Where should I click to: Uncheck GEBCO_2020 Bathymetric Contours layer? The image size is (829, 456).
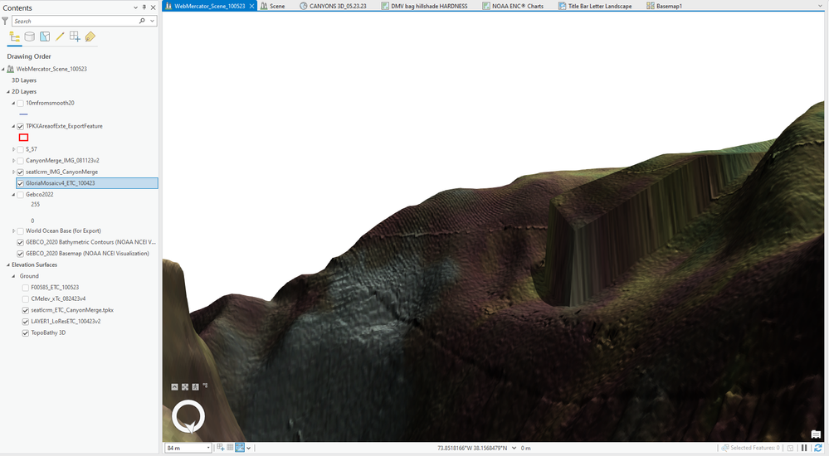[20, 243]
